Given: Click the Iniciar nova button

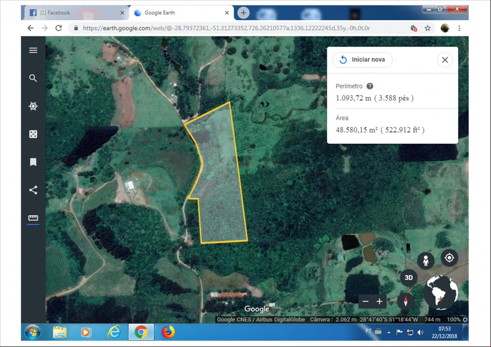Looking at the screenshot, I should tap(362, 59).
